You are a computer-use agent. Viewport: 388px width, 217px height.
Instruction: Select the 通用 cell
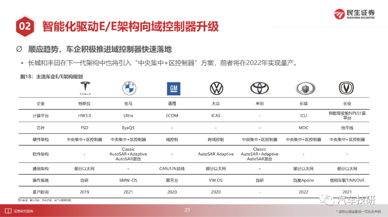(172, 104)
